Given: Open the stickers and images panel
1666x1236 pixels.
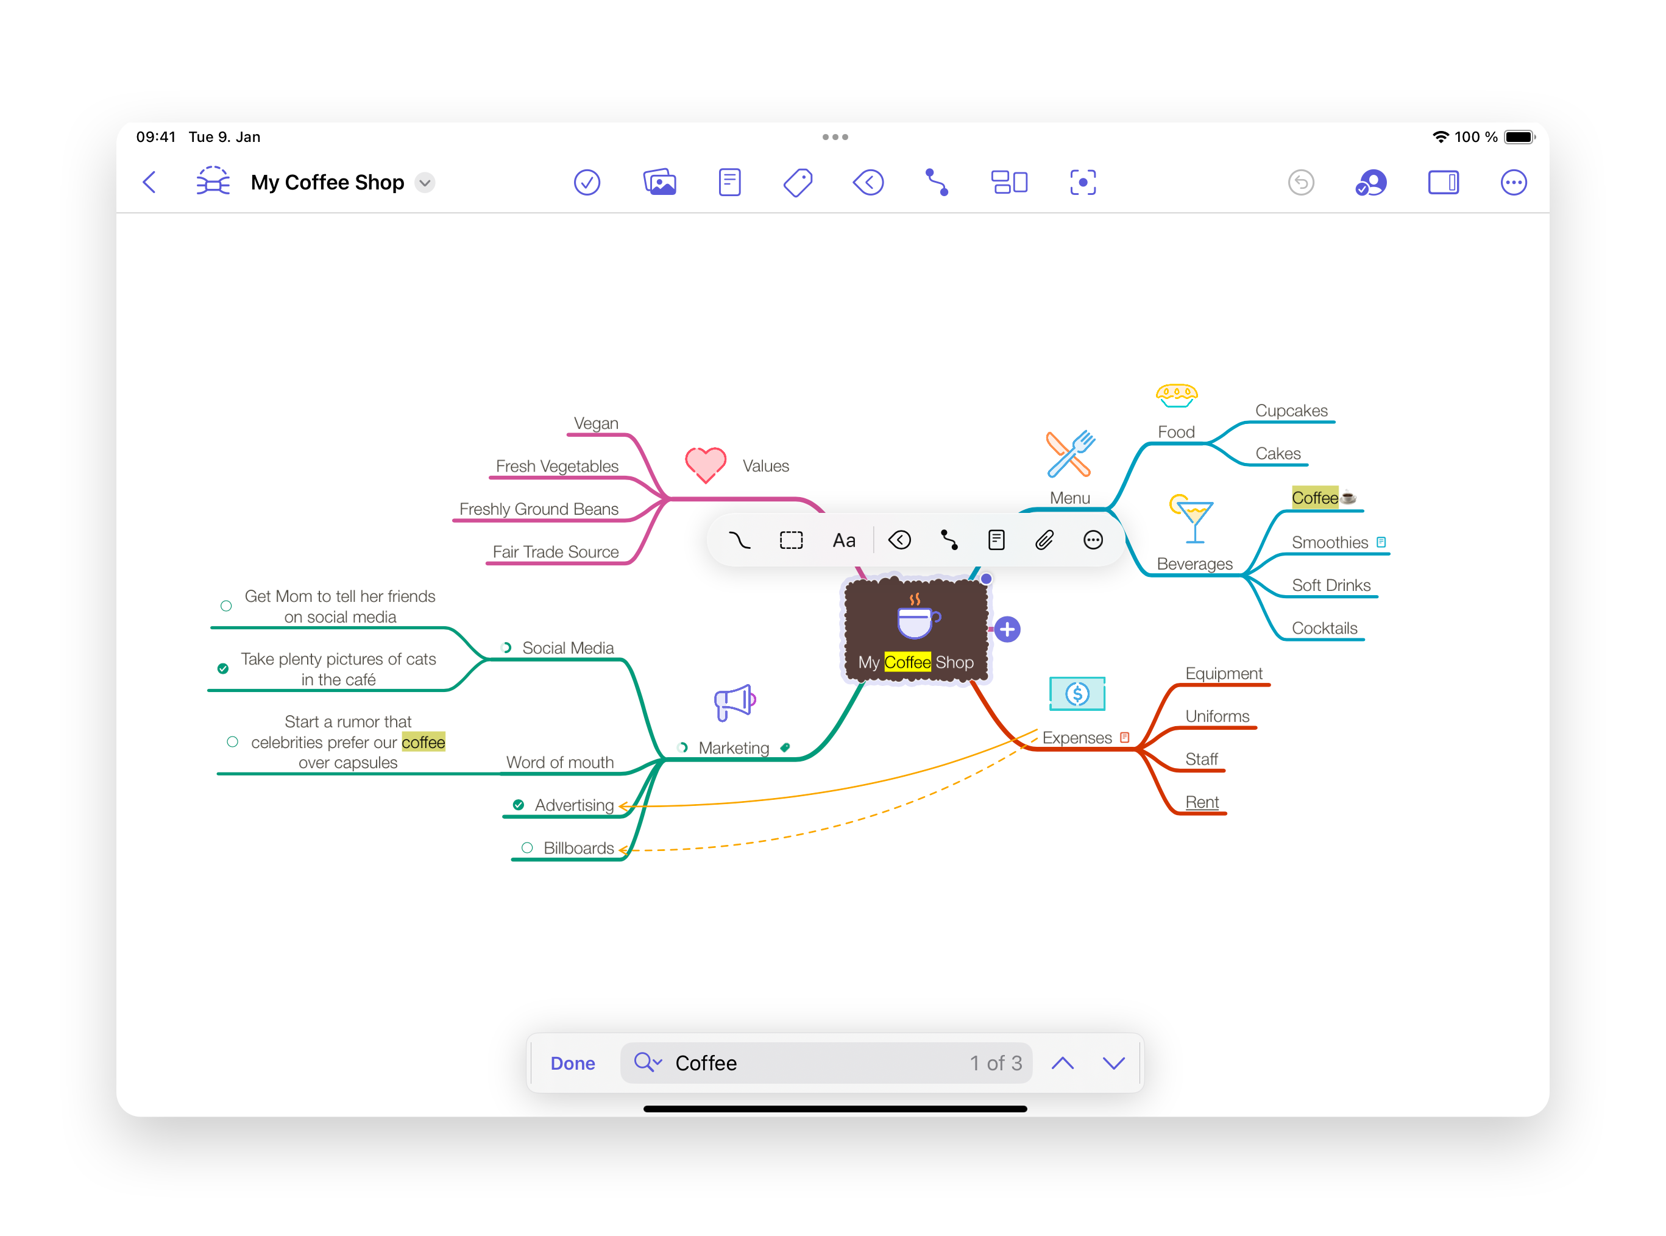Looking at the screenshot, I should (x=659, y=182).
